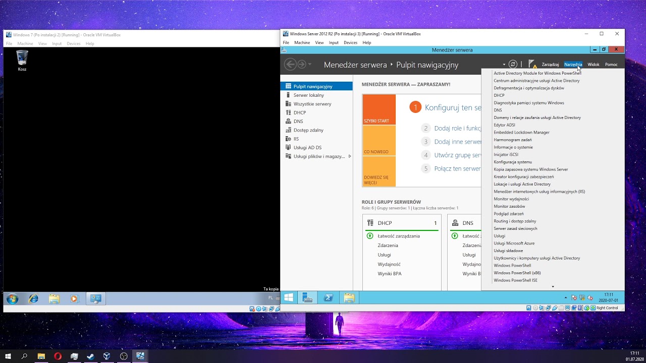Open the Pomoc menu
Viewport: 646px width, 363px height.
click(611, 65)
